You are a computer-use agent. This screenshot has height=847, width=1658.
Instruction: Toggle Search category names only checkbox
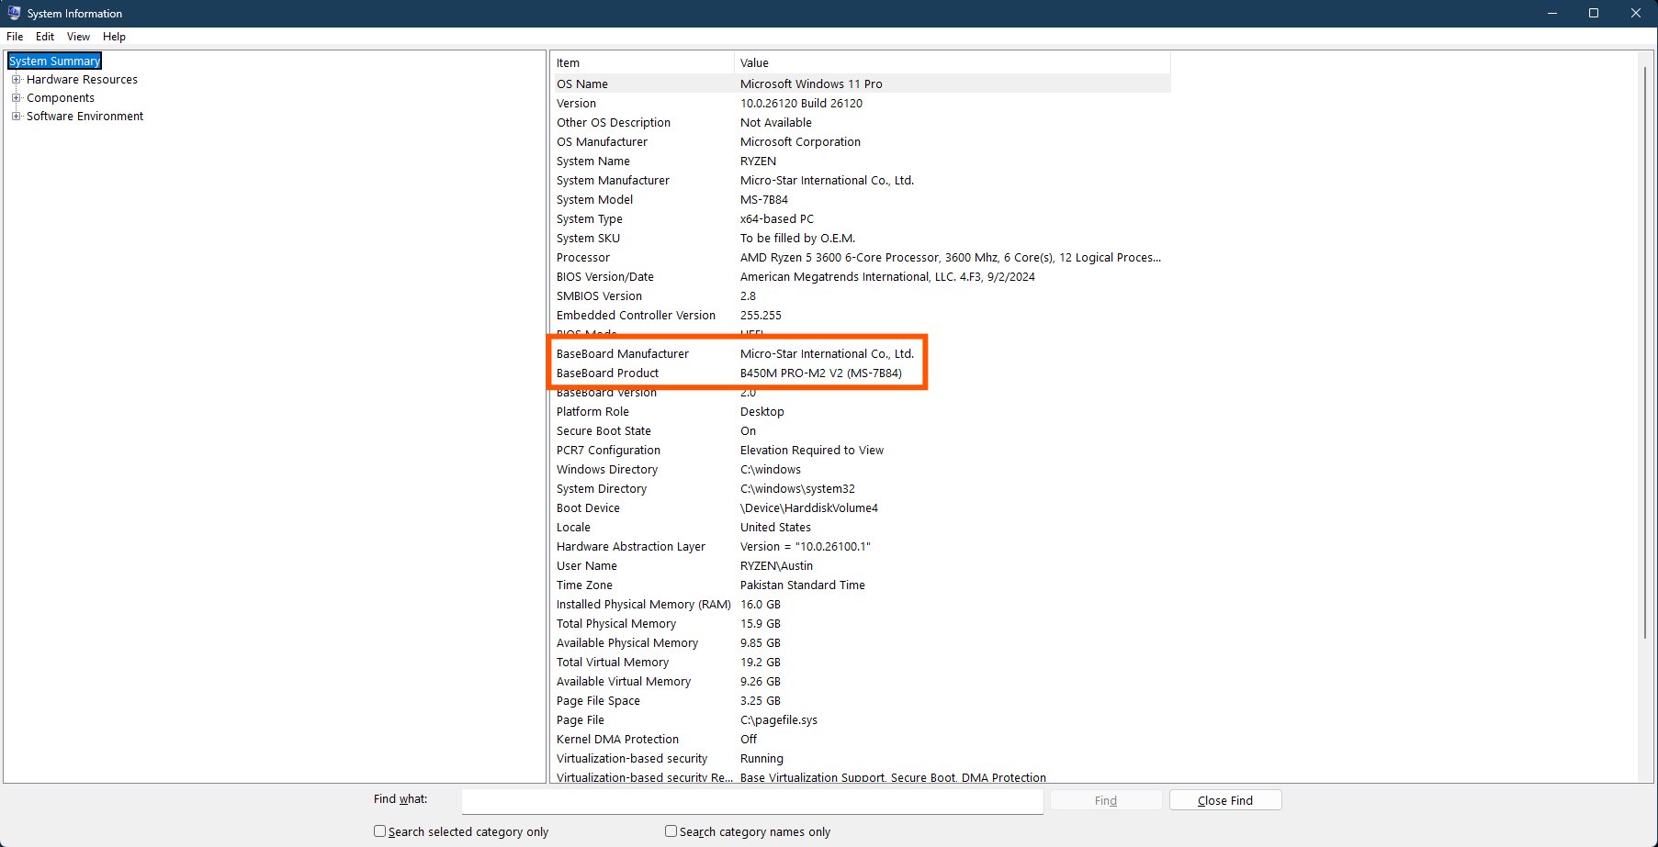(671, 830)
